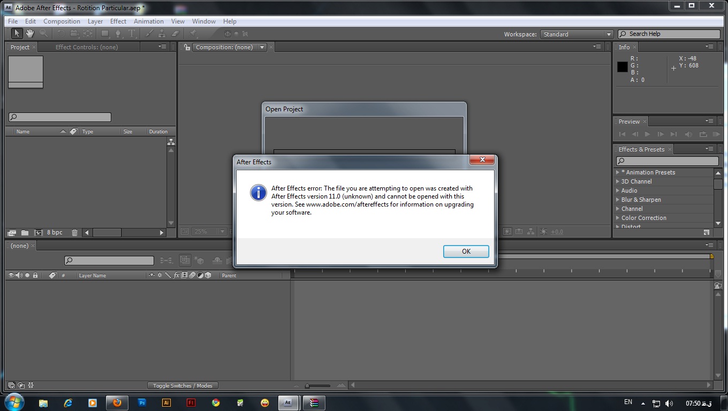Expand Layer Switches pane icon at timeline bottom
Viewport: 728px width, 411px height.
[11, 385]
